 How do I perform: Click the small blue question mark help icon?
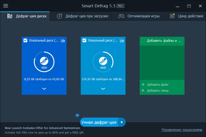pyautogui.click(x=77, y=115)
